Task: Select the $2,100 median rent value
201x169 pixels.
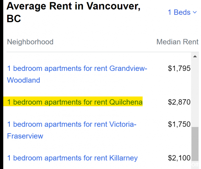Action: click(x=179, y=158)
